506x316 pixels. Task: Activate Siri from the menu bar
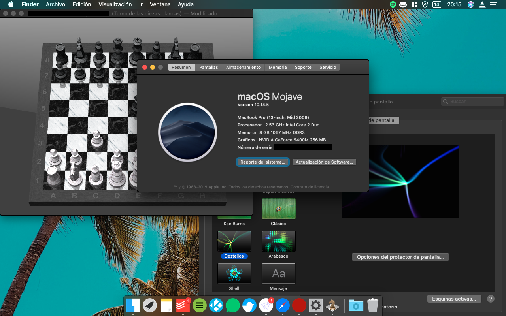coord(471,4)
